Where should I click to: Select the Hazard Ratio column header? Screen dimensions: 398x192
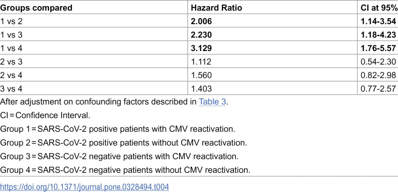point(216,8)
